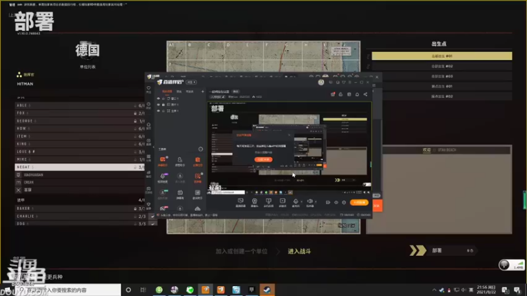The image size is (527, 296).
Task: Open microphone options dropdown arrow
Action: click(x=301, y=202)
